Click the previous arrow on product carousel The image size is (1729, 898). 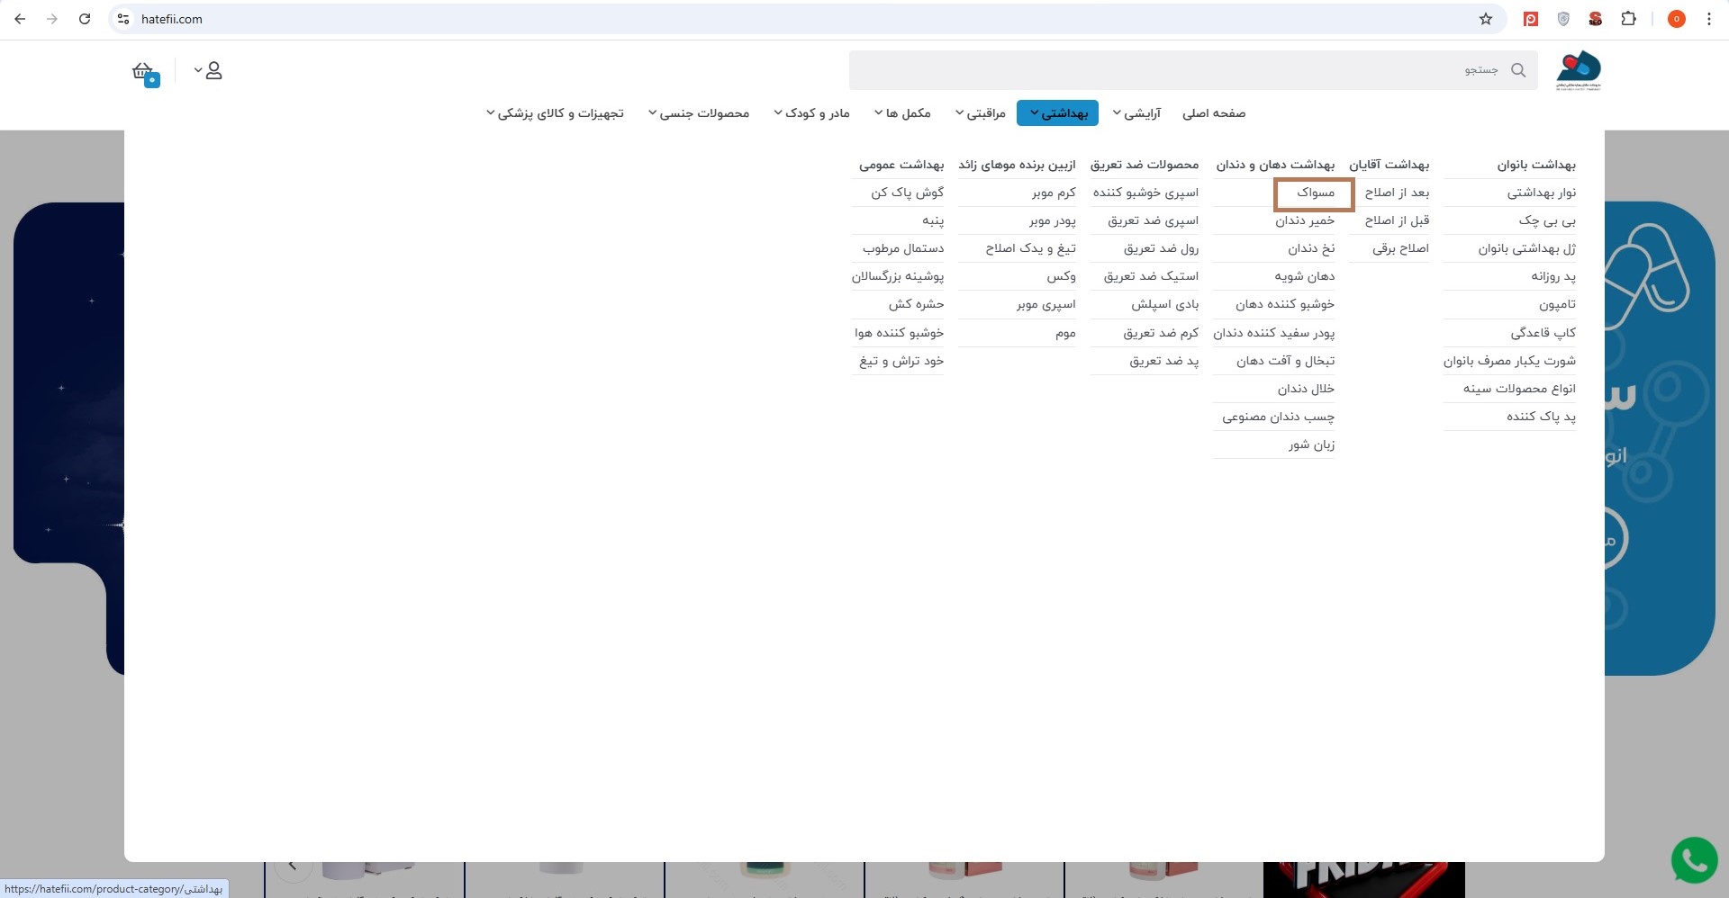coord(293,866)
